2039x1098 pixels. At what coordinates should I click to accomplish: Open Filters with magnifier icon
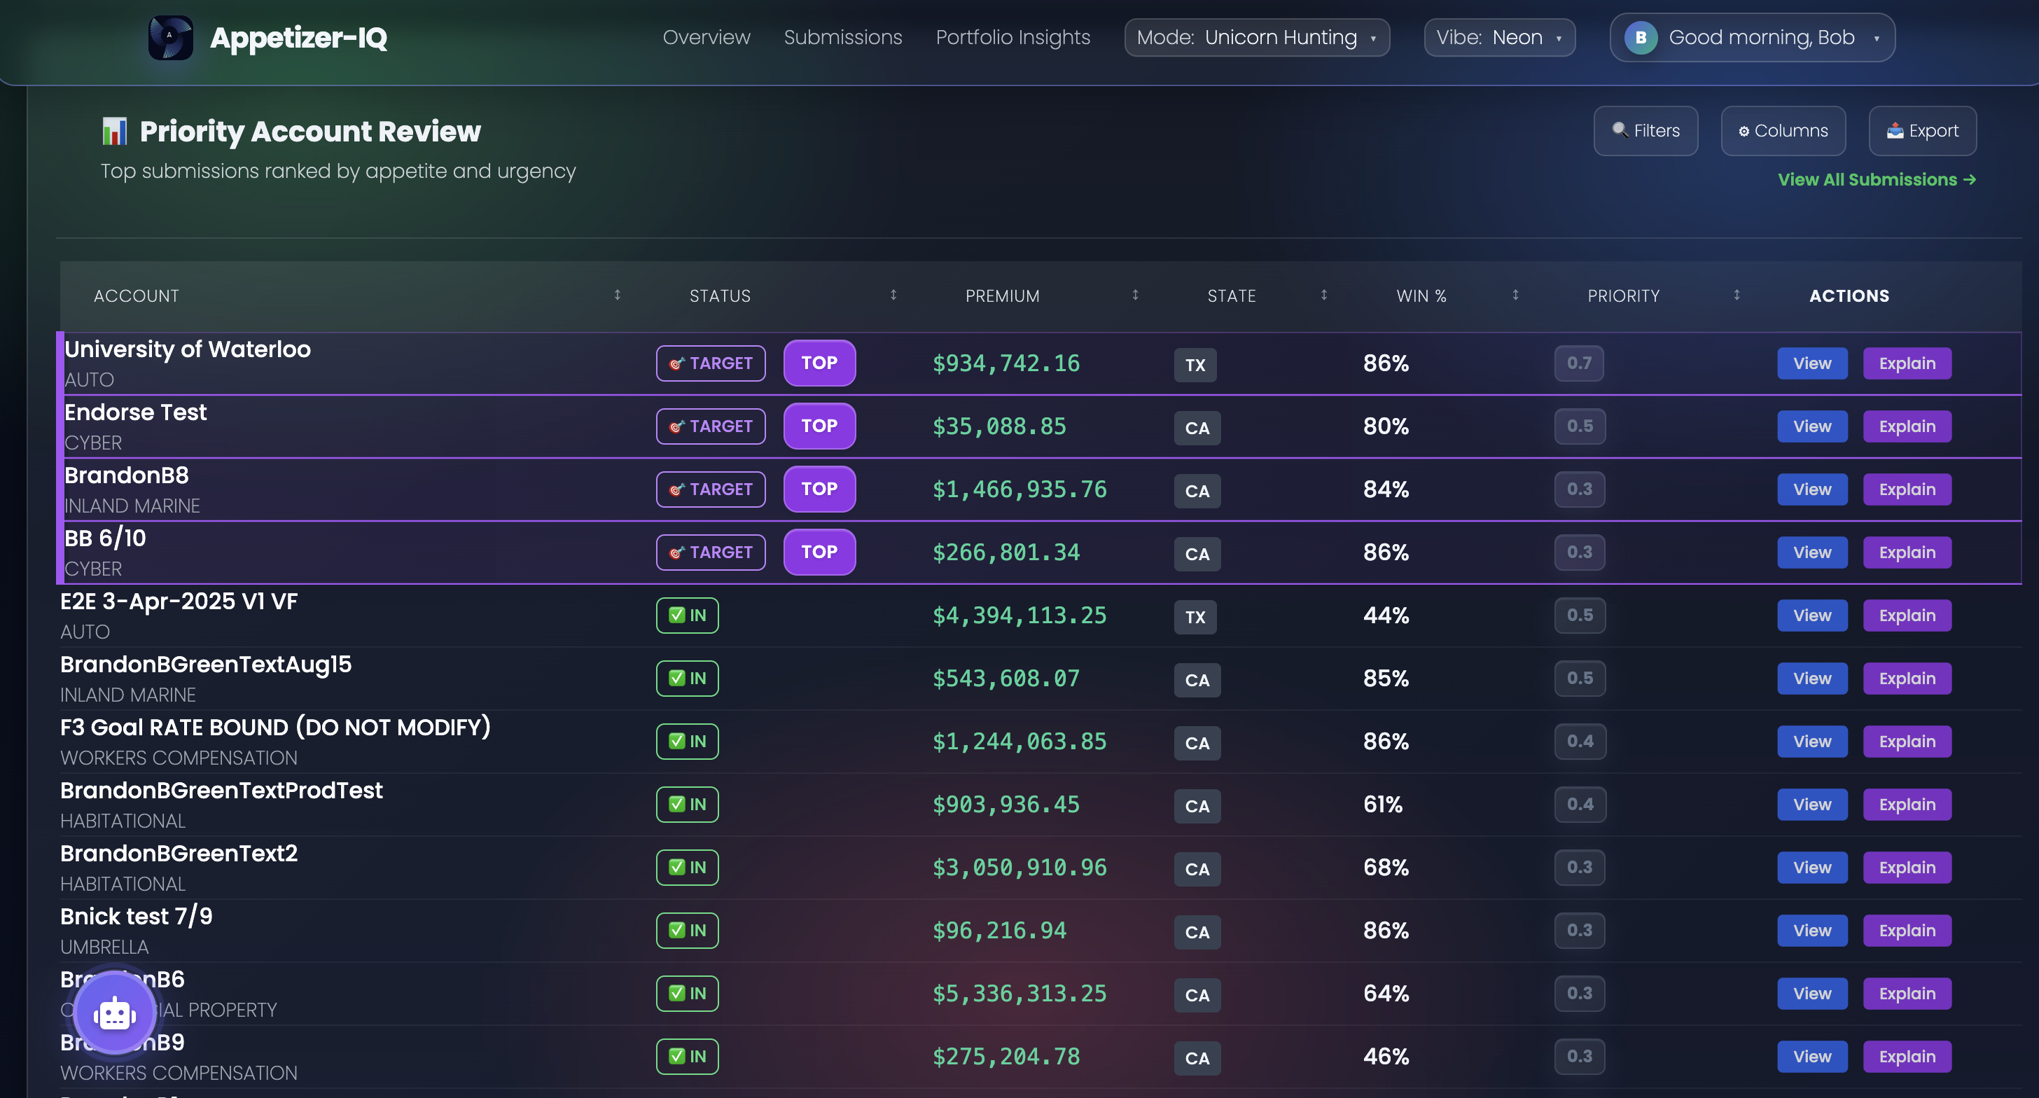pos(1645,131)
